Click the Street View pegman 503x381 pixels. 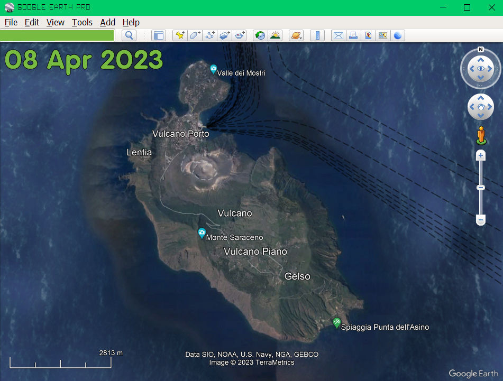pyautogui.click(x=481, y=135)
